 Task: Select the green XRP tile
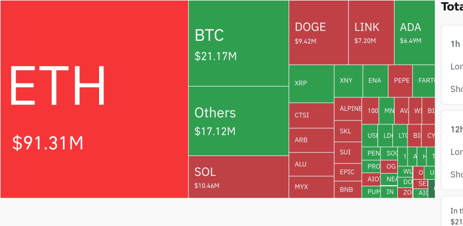(x=311, y=83)
